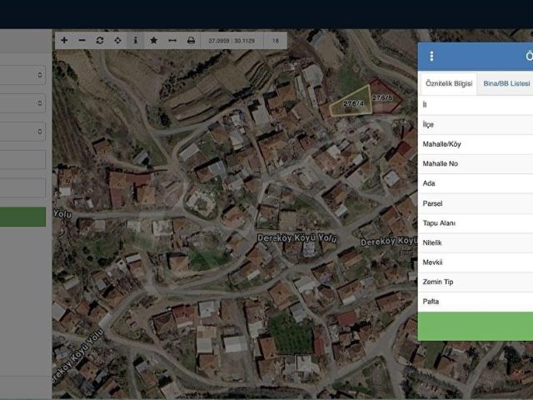Click the Ada attribute row
533x400 pixels.
pos(476,183)
